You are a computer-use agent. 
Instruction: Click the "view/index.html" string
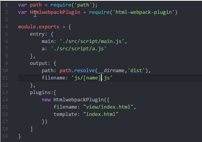108,107
